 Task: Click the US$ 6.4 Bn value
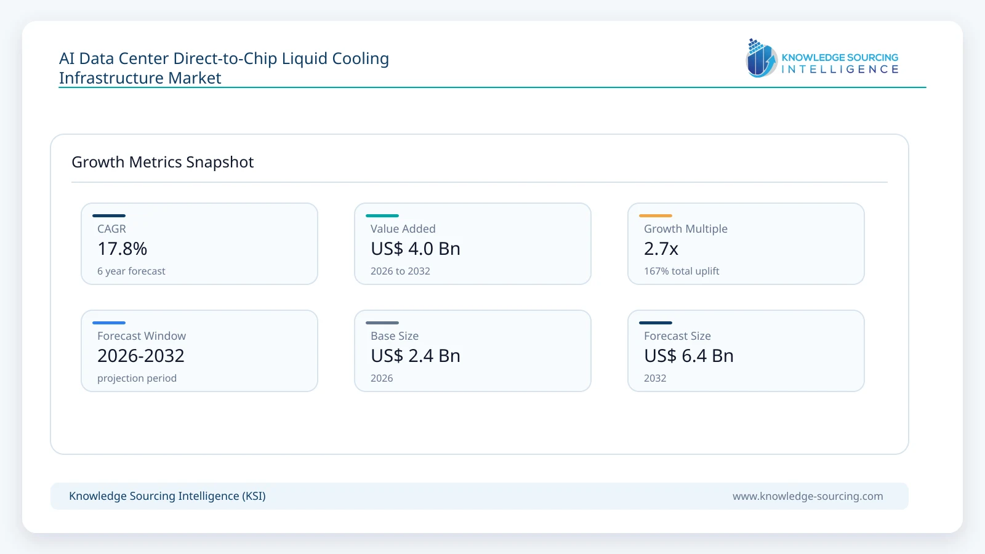[689, 356]
